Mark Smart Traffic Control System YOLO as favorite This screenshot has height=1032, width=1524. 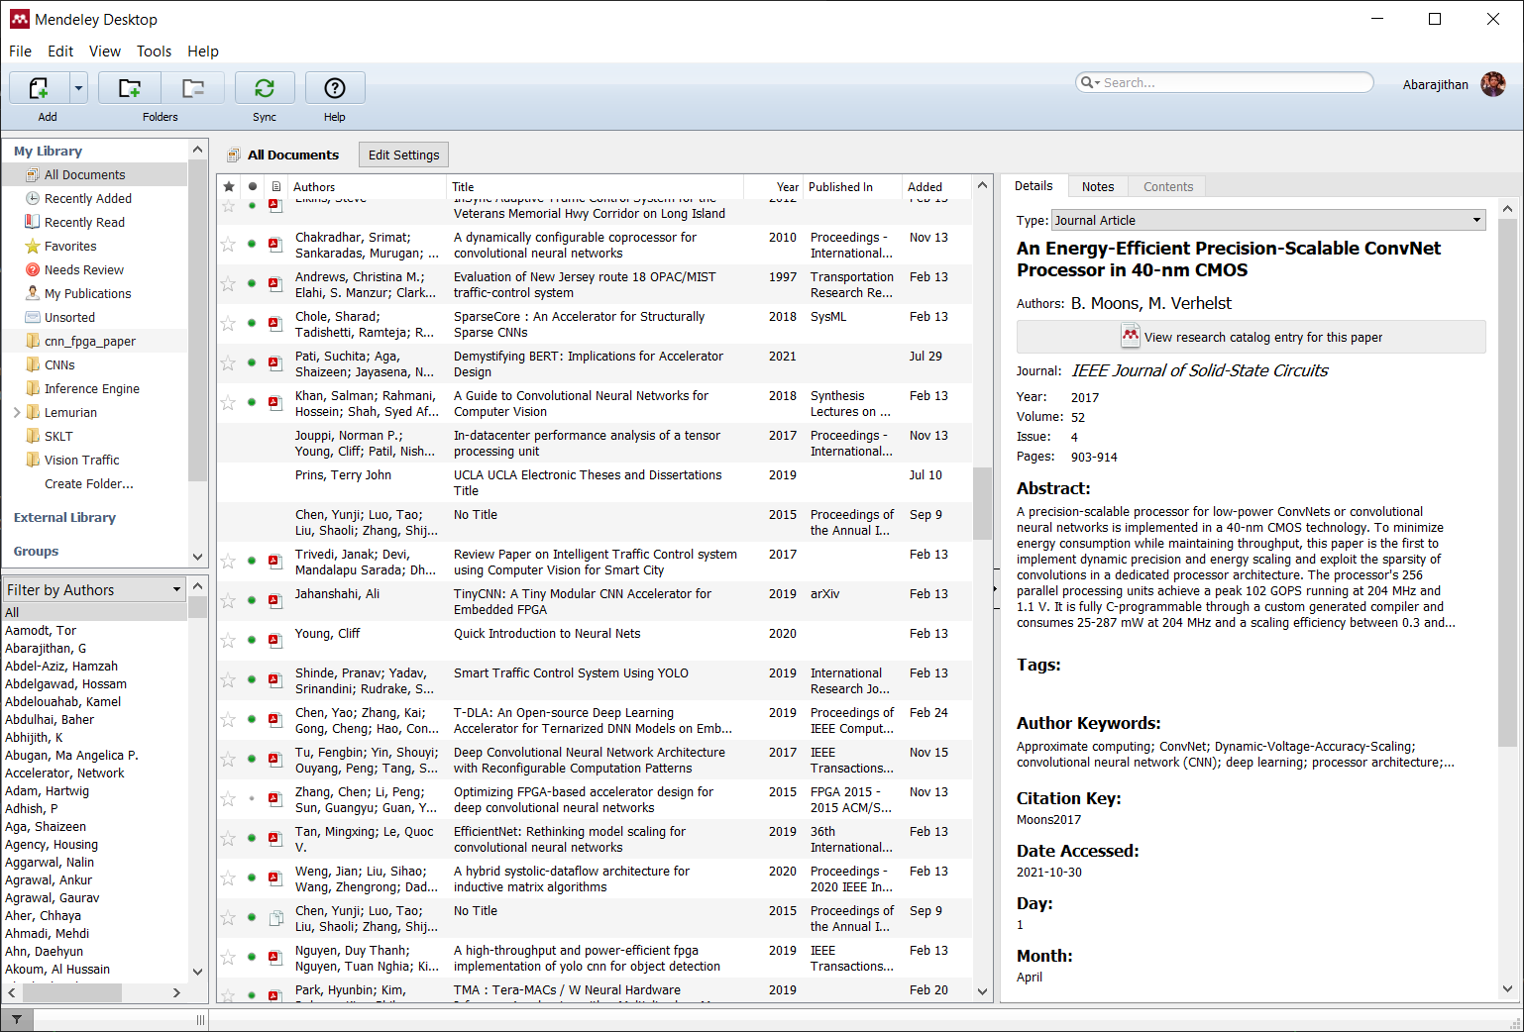click(229, 679)
